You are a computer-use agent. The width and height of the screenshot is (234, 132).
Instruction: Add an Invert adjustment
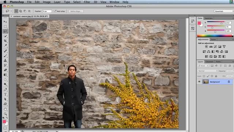pos(206,56)
